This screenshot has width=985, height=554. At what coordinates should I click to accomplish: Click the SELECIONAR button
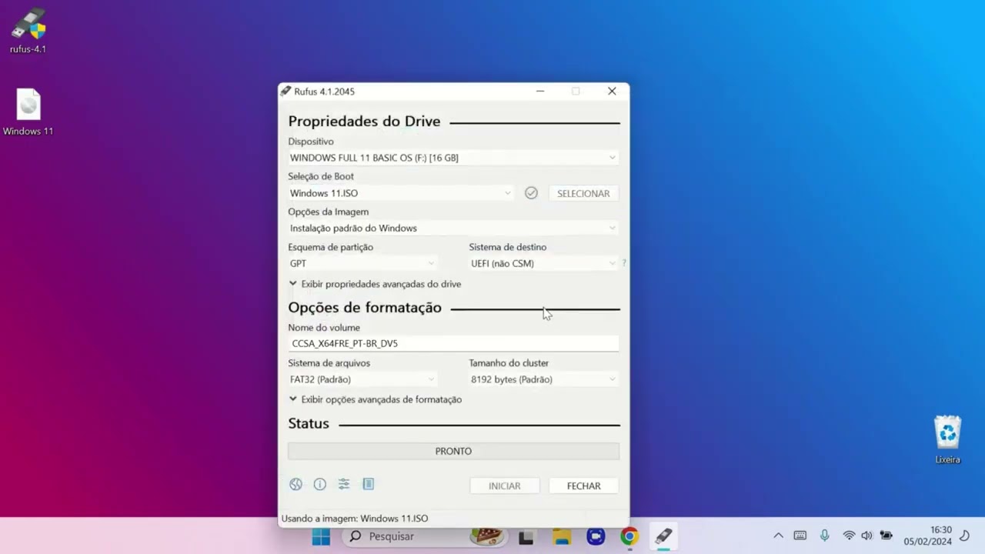(x=583, y=193)
